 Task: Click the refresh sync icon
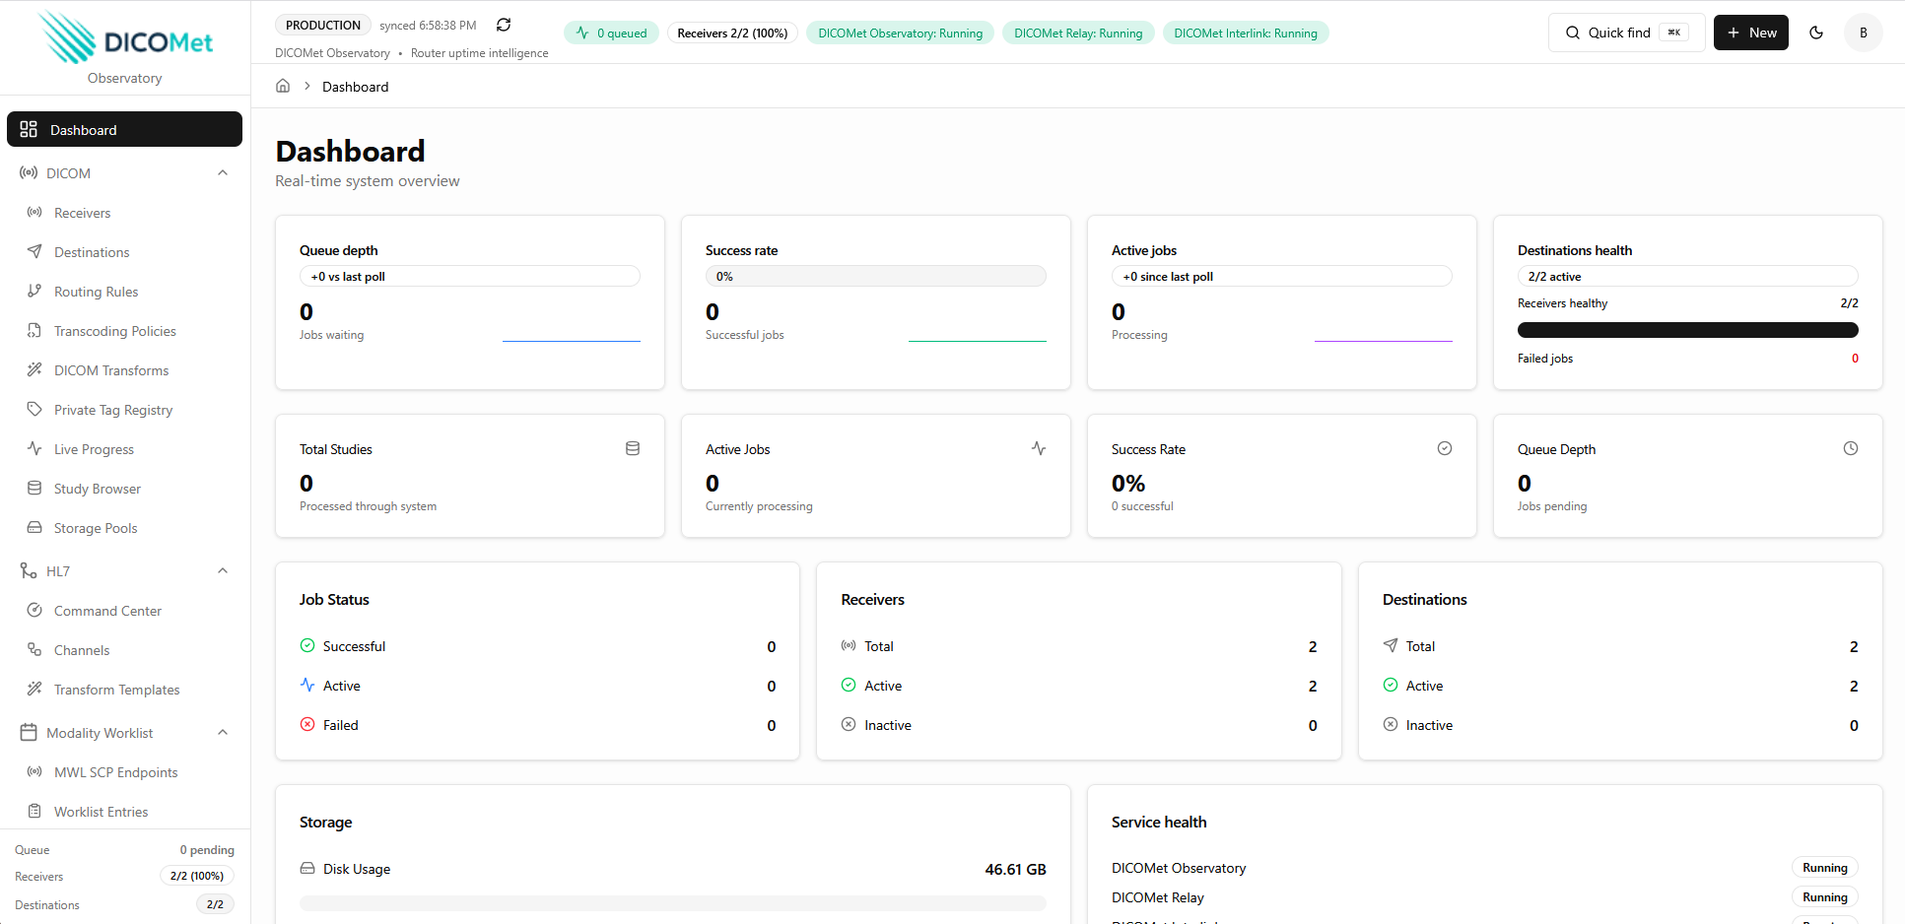pyautogui.click(x=504, y=24)
